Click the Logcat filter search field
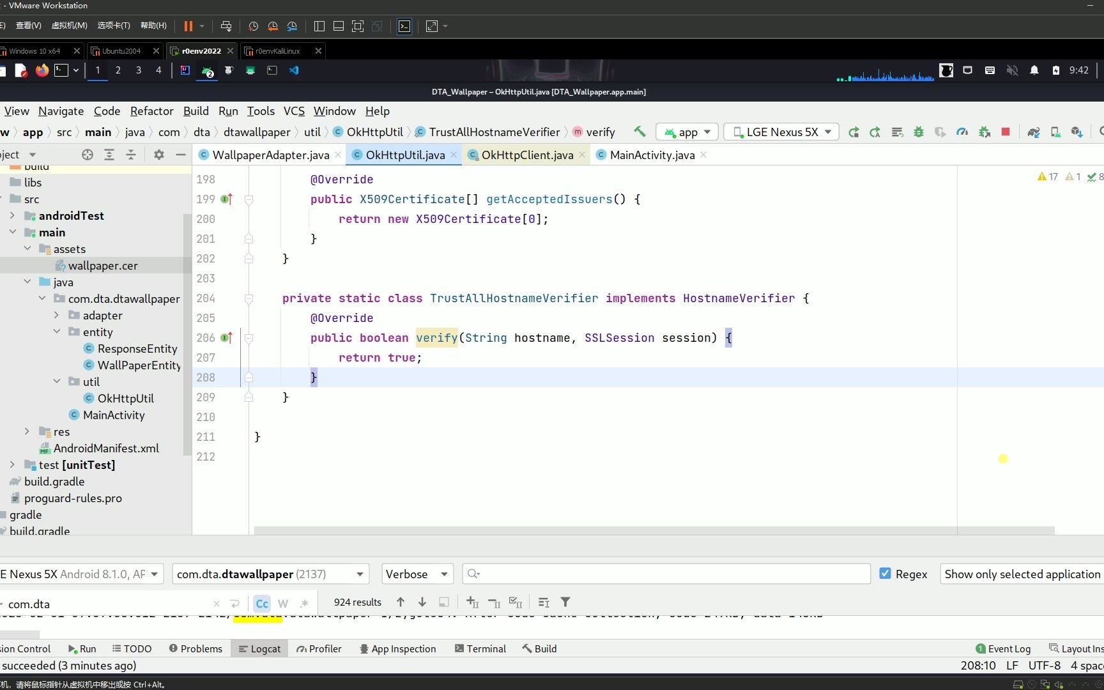This screenshot has height=690, width=1104. coord(666,574)
